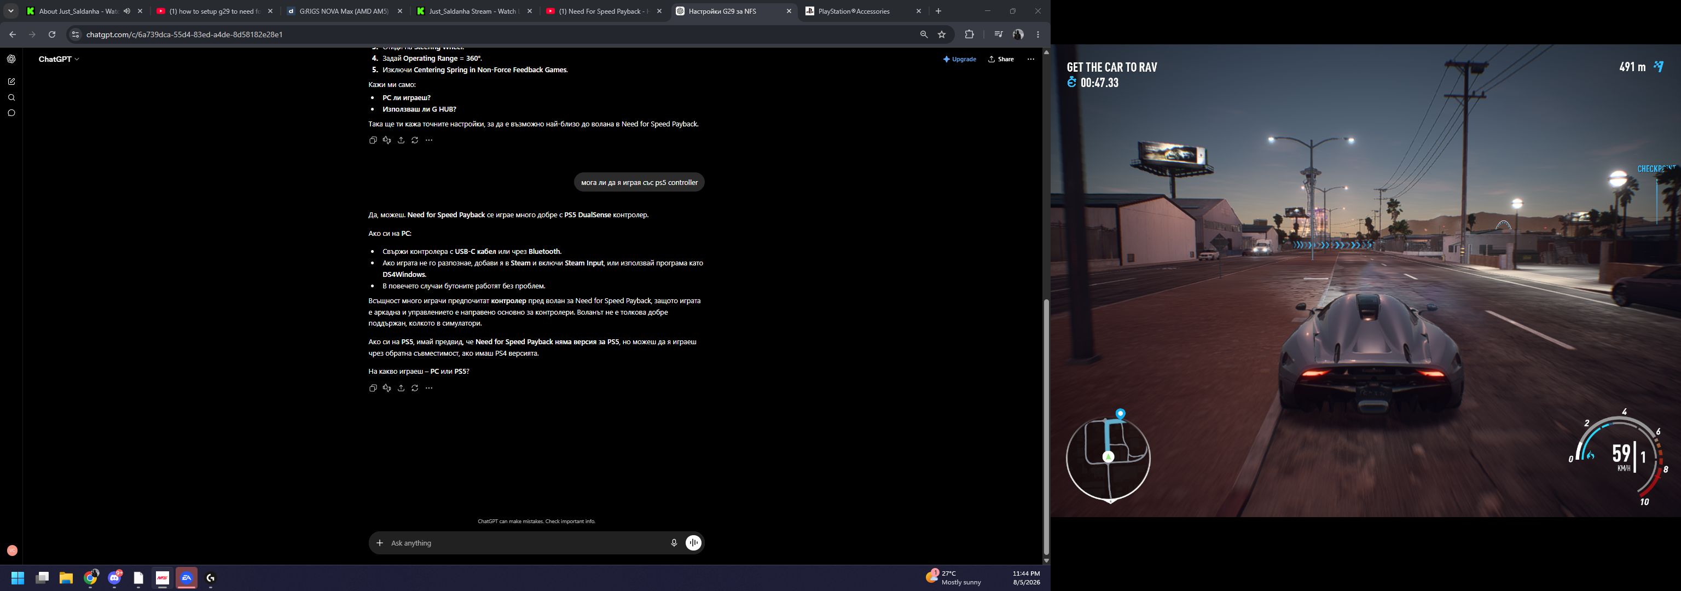Open the account avatar at sidebar bottom
This screenshot has height=591, width=1681.
(x=11, y=551)
